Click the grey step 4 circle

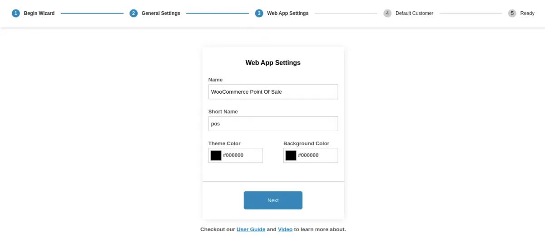(387, 13)
